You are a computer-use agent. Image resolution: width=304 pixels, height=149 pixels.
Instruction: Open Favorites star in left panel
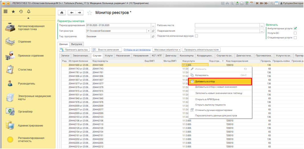pyautogui.click(x=13, y=12)
